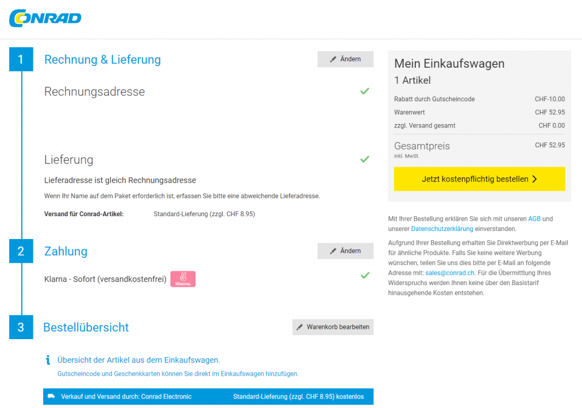The height and width of the screenshot is (408, 582).
Task: Click Ändern button for Zahlung
Action: coord(345,251)
